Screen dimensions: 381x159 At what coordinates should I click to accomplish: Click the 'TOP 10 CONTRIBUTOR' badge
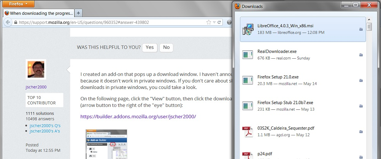(x=44, y=100)
